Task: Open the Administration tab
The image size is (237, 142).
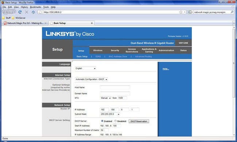Action: [166, 50]
